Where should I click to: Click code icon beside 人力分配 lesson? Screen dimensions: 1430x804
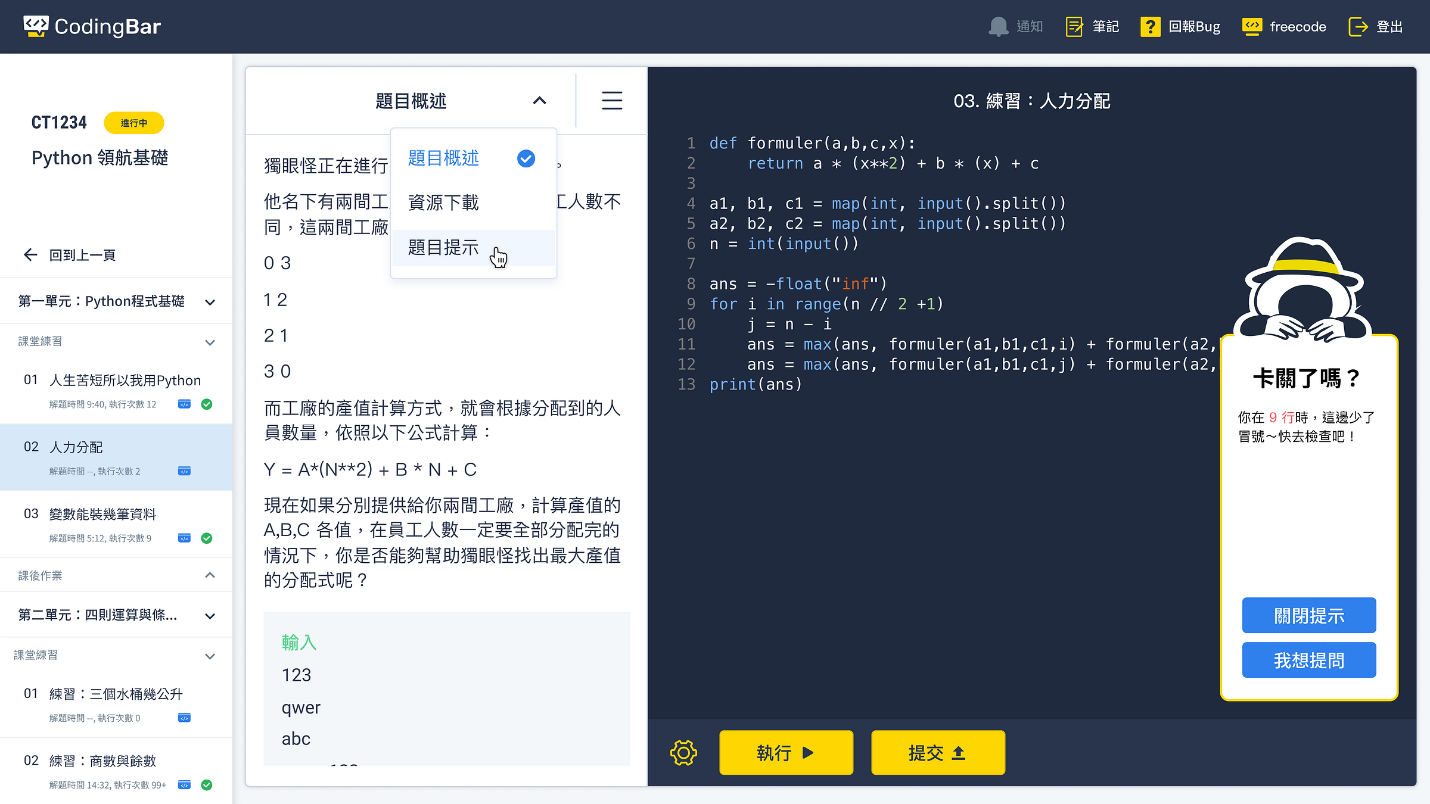184,471
